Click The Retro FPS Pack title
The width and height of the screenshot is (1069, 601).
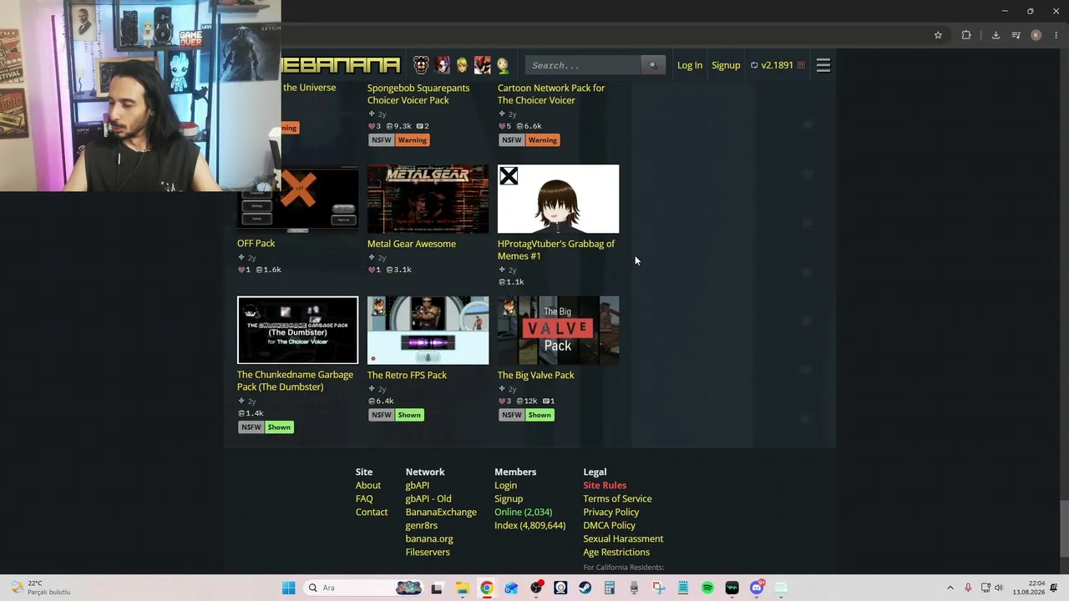pos(407,375)
